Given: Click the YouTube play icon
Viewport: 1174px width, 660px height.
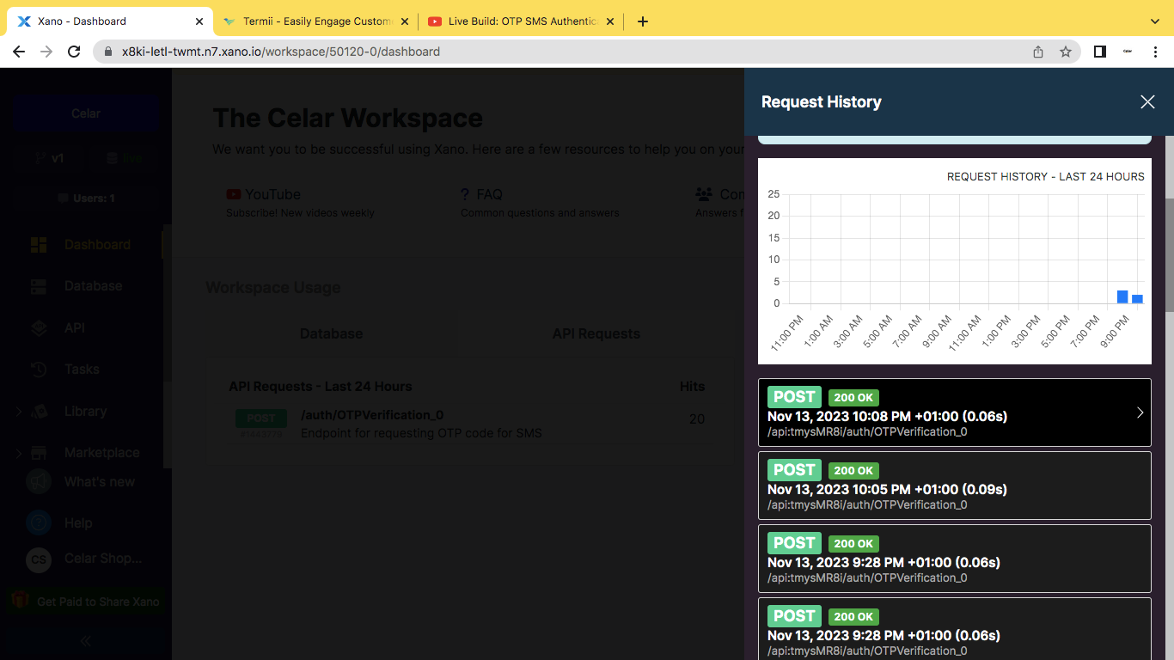Looking at the screenshot, I should click(x=233, y=194).
